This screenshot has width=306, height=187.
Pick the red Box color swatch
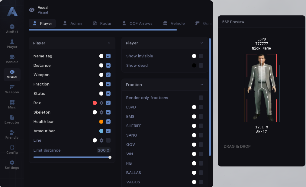(x=95, y=103)
